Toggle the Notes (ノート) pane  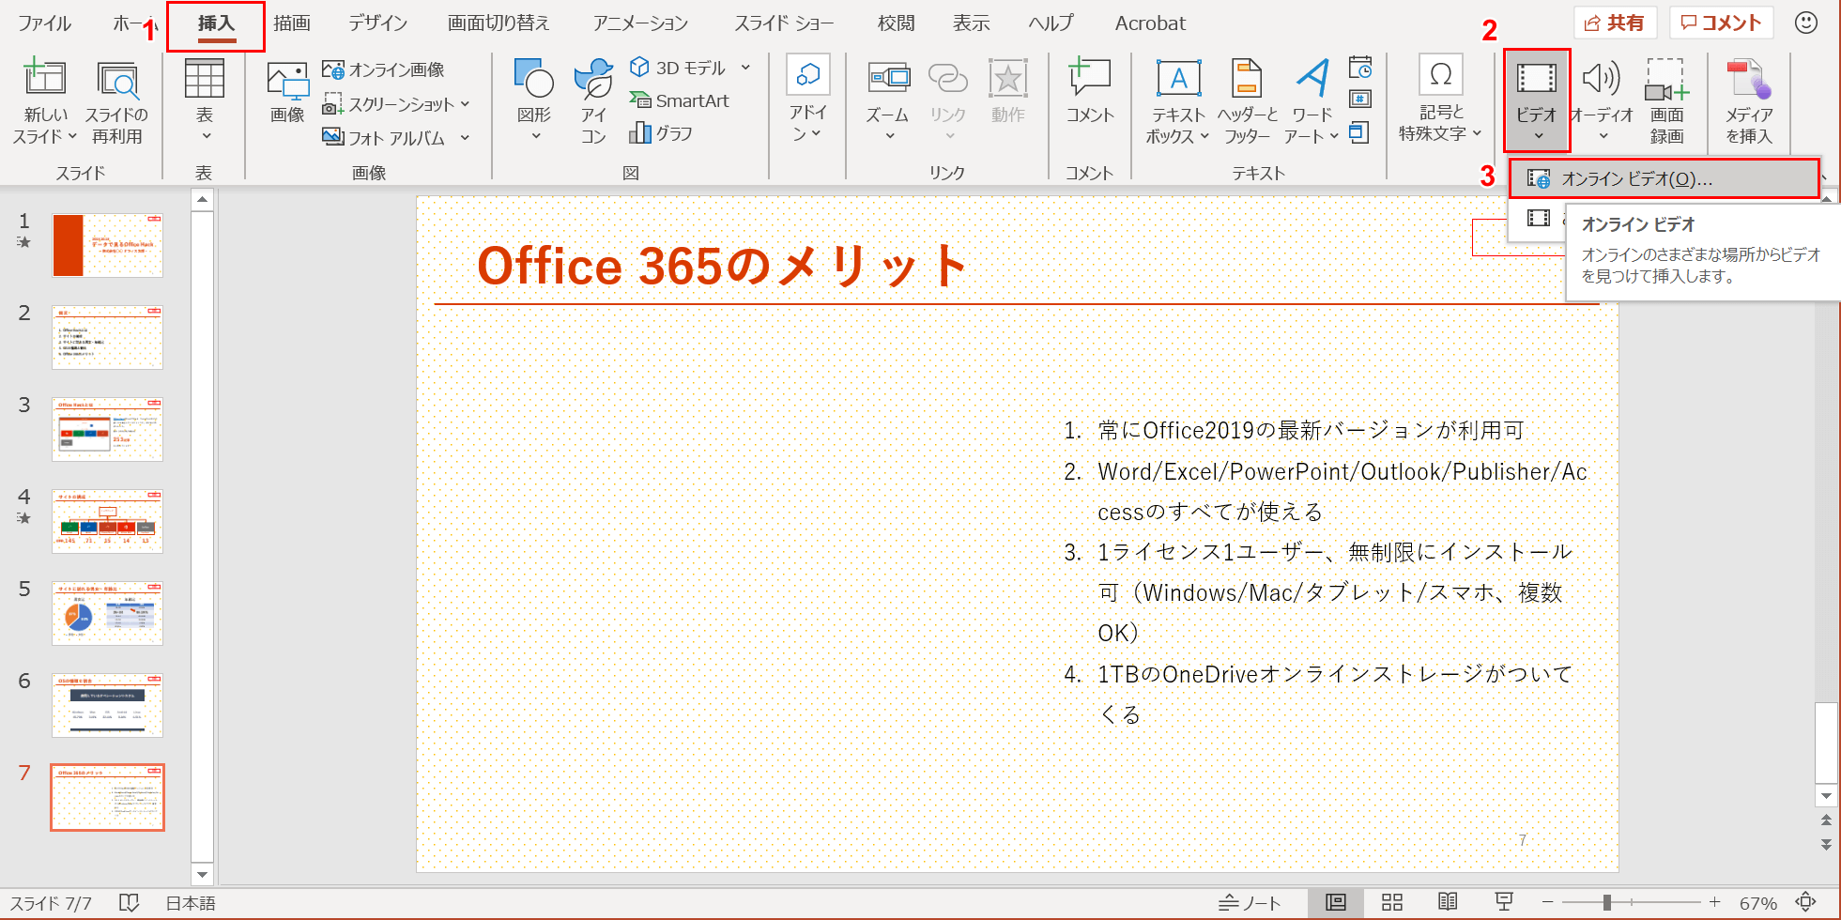tap(1250, 903)
